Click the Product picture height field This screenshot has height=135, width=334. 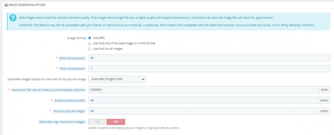click(203, 111)
